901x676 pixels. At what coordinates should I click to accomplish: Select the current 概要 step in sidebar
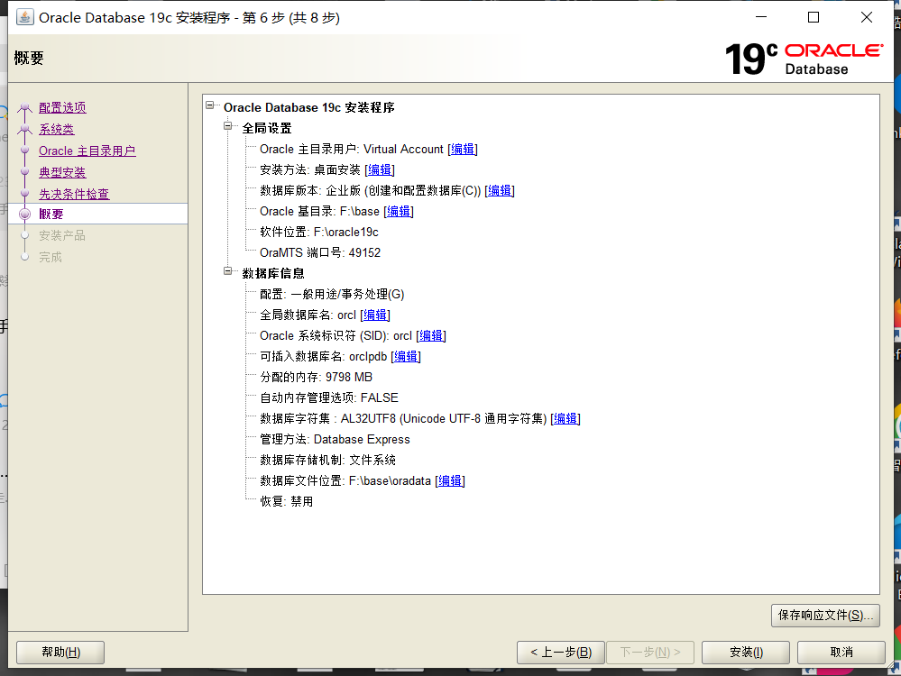click(51, 215)
